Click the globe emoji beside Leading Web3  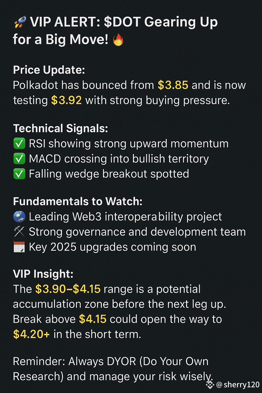click(x=19, y=217)
